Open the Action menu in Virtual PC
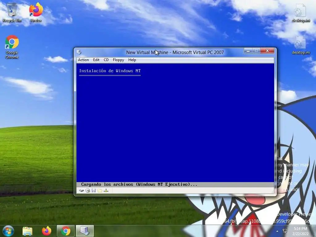This screenshot has height=237, width=316. click(83, 60)
